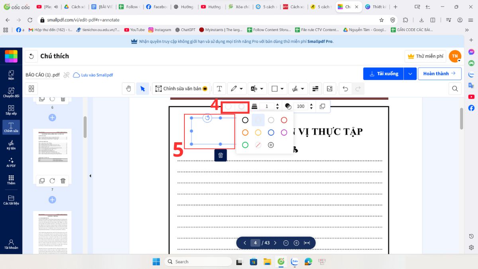478x269 pixels.
Task: Open the Nén compress tool
Action: (x=11, y=75)
